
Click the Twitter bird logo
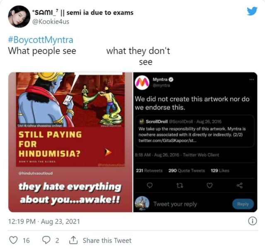click(x=252, y=11)
